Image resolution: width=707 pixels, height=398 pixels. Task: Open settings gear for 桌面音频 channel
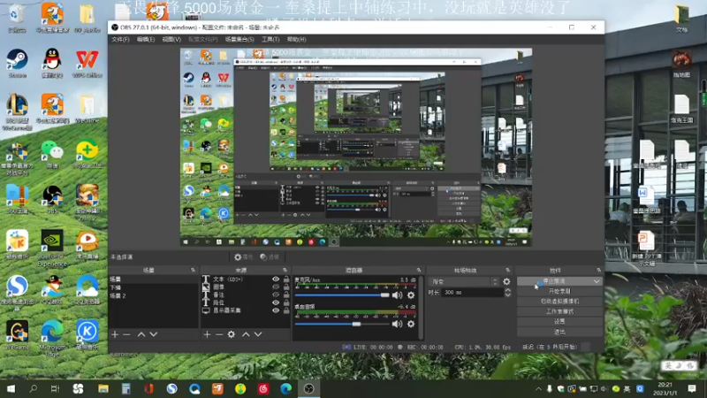tap(411, 324)
